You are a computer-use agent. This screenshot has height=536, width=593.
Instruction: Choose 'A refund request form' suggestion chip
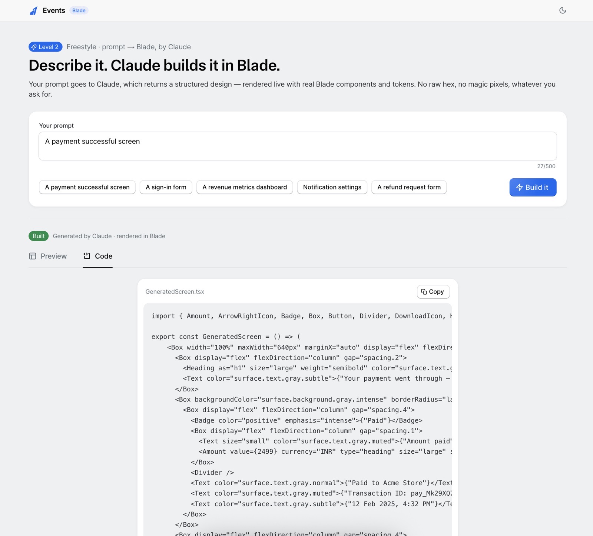click(409, 187)
